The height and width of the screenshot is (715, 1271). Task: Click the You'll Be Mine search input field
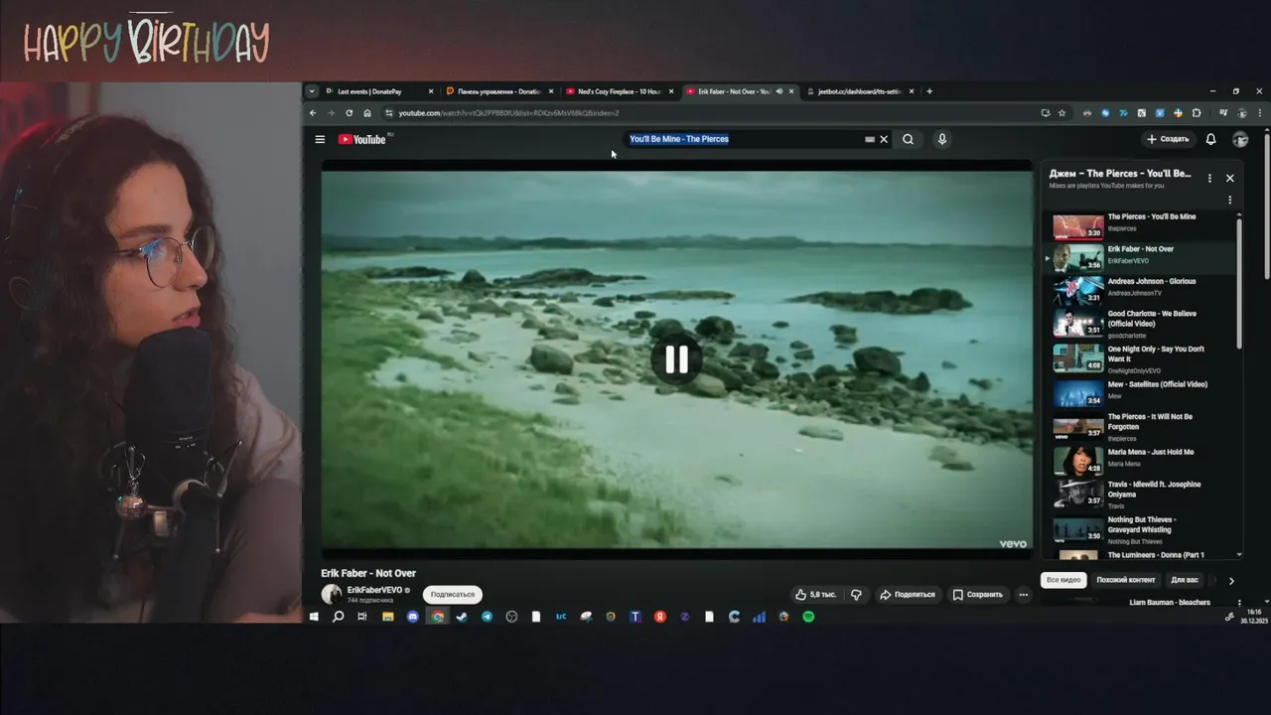[x=745, y=139]
